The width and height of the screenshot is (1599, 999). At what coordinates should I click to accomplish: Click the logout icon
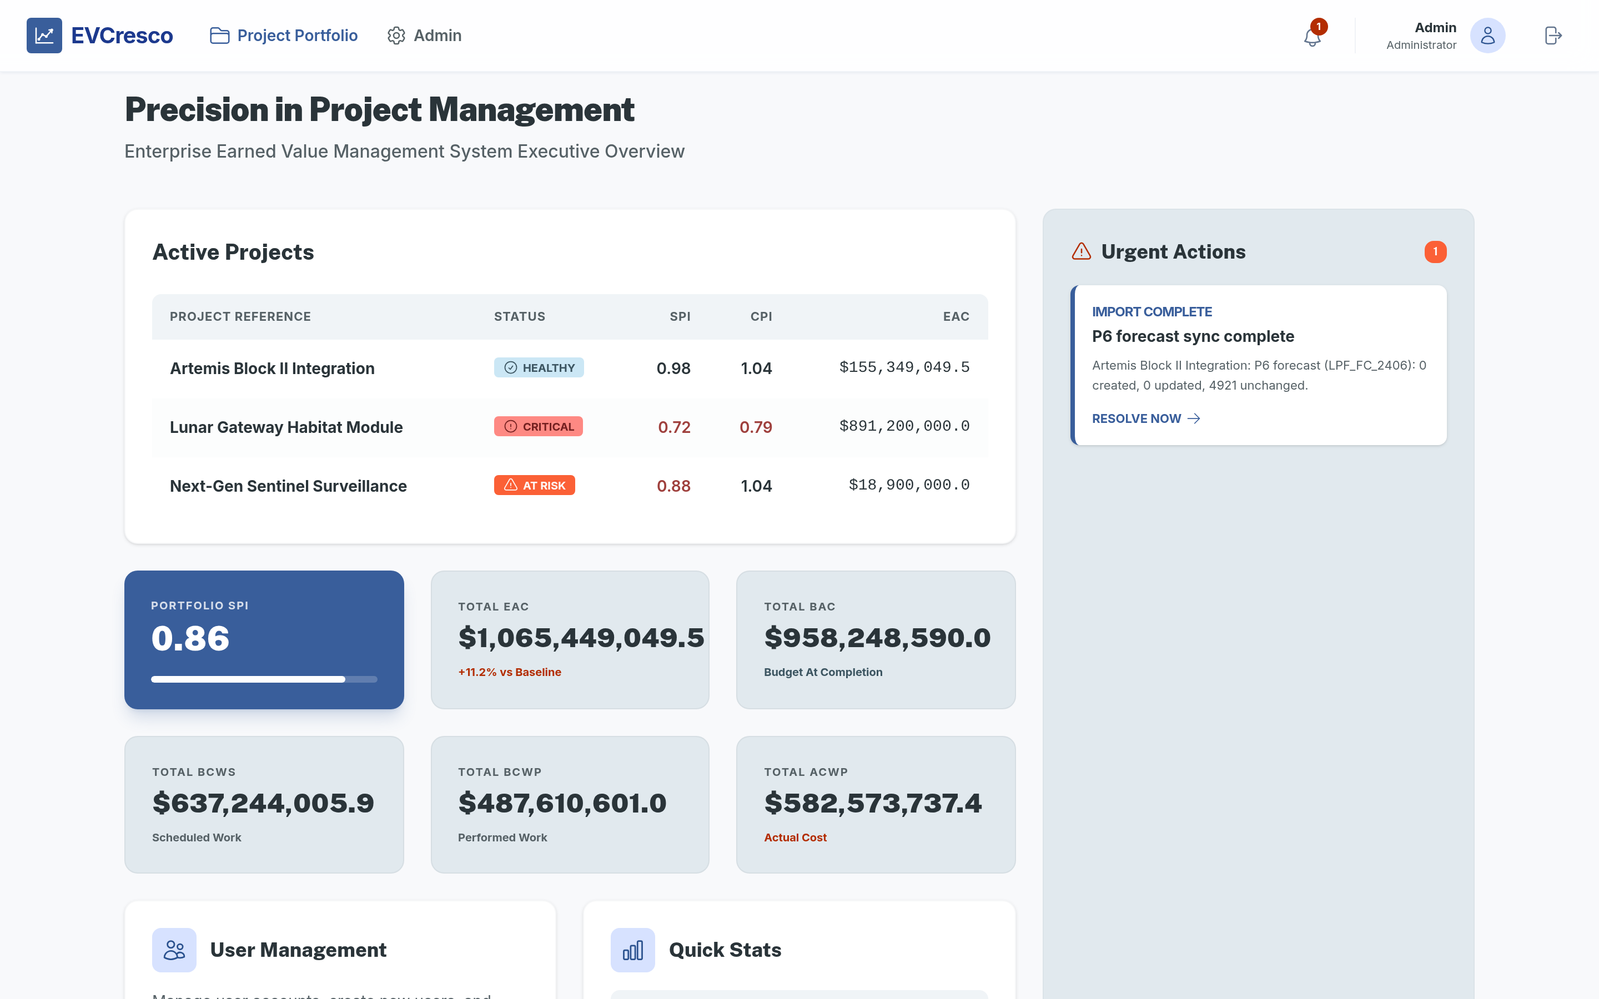[1553, 36]
